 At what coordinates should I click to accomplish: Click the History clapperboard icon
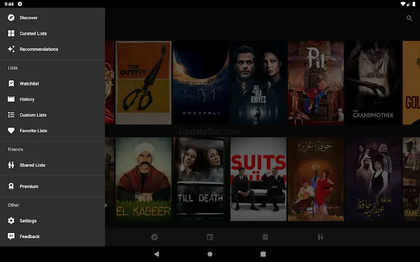coord(11,99)
